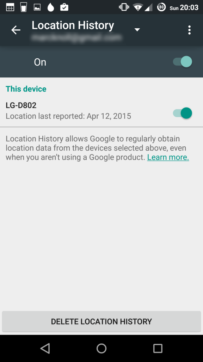This screenshot has height=362, width=203.
Task: Turn off the main Location History switch
Action: [183, 62]
